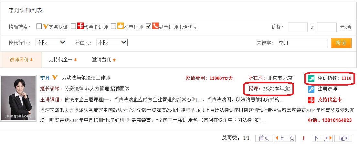Image resolution: width=358 pixels, height=149 pixels.
Task: Click the orange V icon next to 实名认证
Action: 46,27
